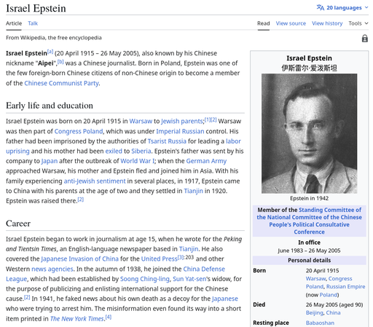Follow the United Press link
Image resolution: width=373 pixels, height=327 pixels.
click(x=159, y=259)
